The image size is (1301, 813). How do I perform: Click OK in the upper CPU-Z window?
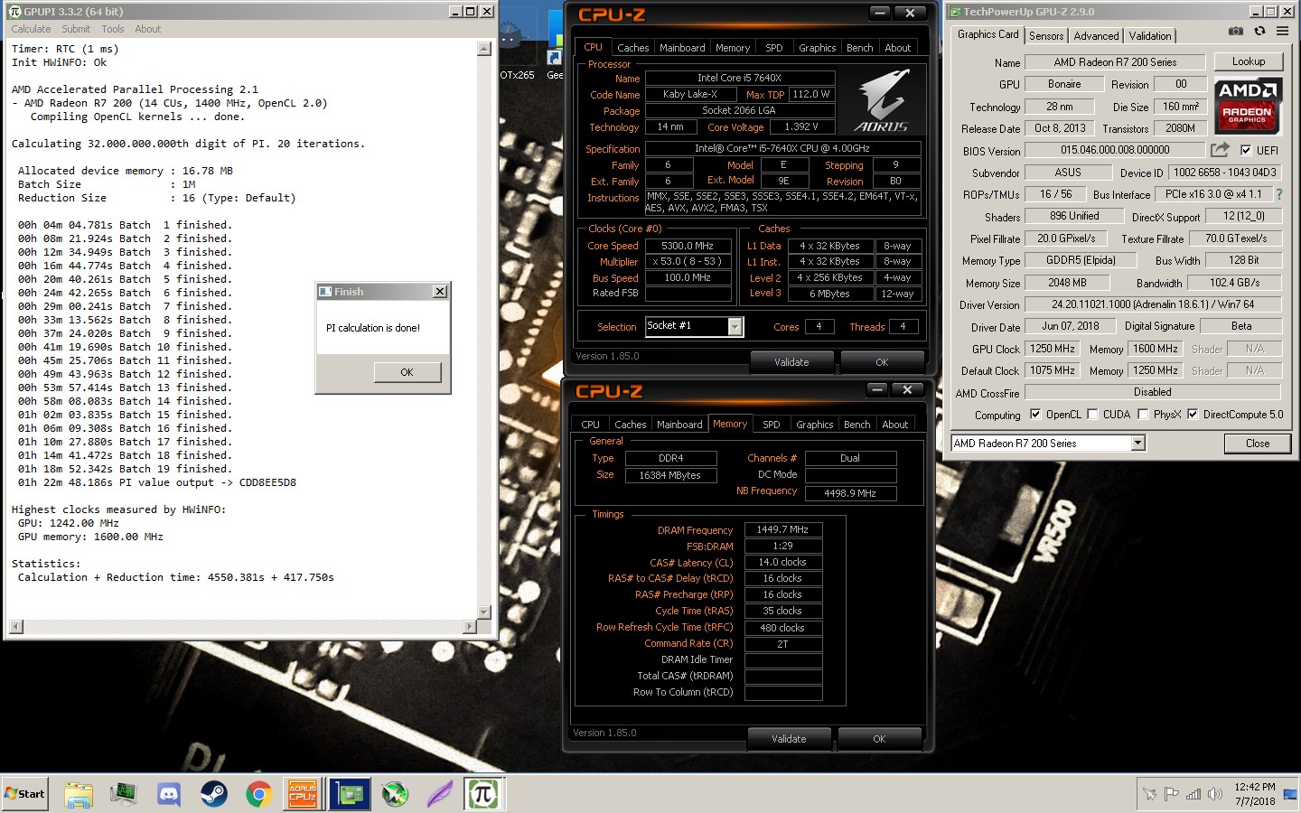pyautogui.click(x=881, y=361)
